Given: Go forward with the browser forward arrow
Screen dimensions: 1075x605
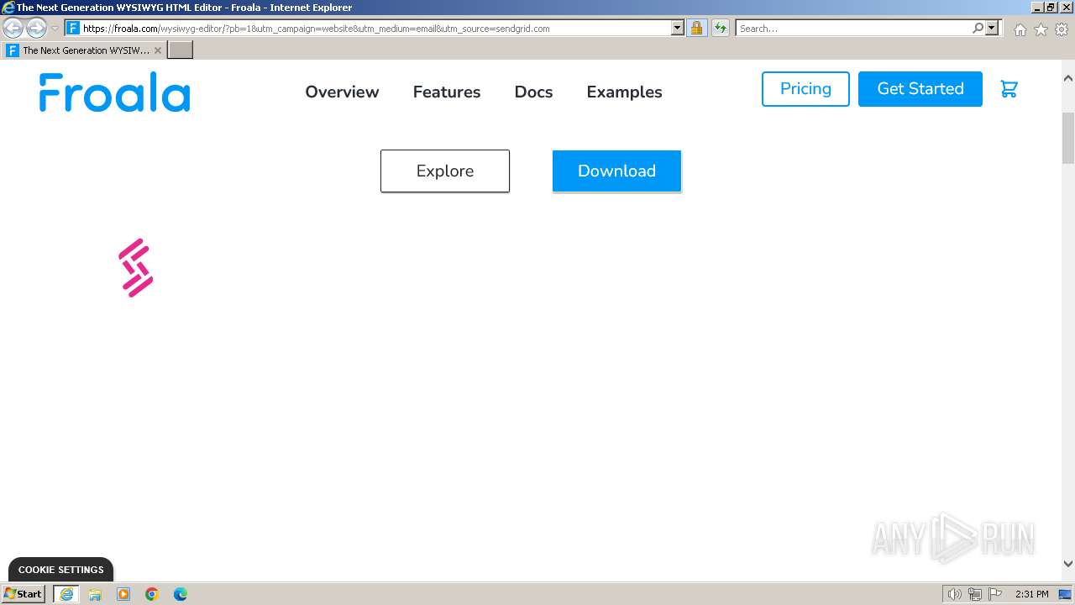Looking at the screenshot, I should click(36, 29).
